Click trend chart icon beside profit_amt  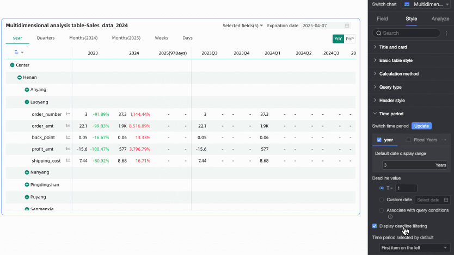(x=68, y=149)
